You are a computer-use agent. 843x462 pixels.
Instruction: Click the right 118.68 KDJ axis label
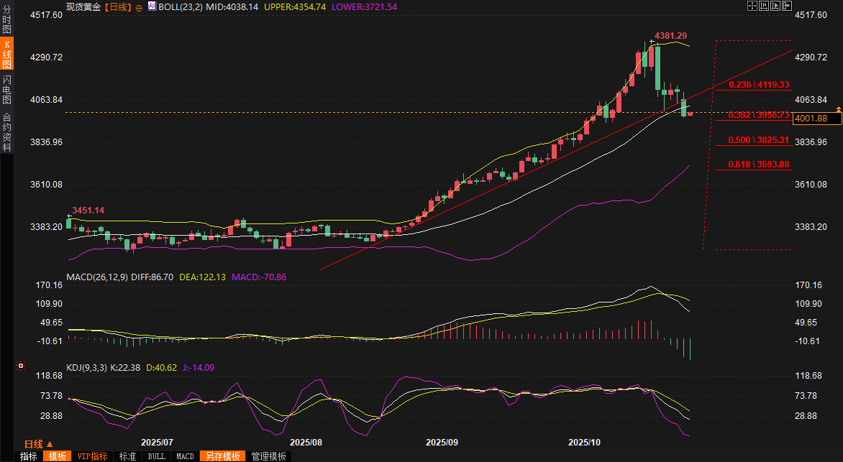click(x=808, y=376)
